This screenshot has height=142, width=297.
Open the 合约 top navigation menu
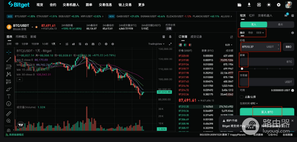click(53, 5)
